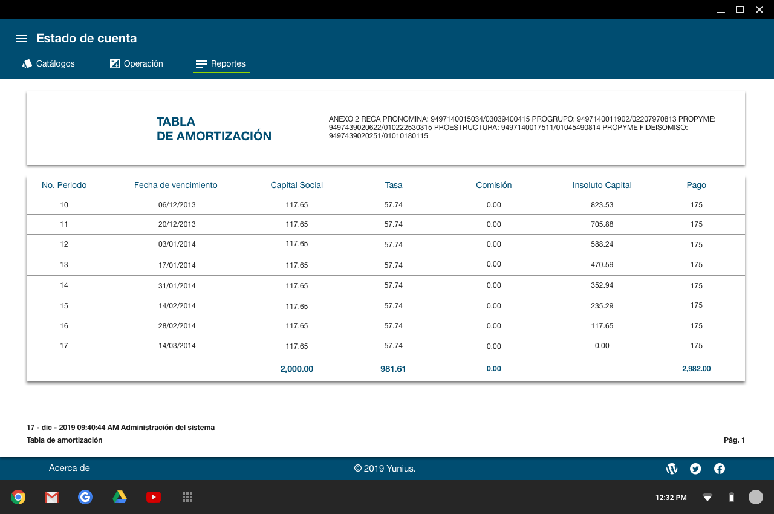Click the Fecha de vencimiento column header
Viewport: 774px width, 514px height.
(x=175, y=185)
